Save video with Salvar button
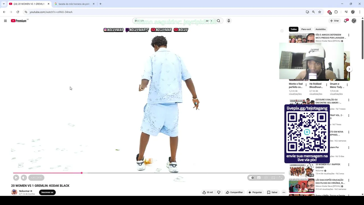The height and width of the screenshot is (205, 364). 272,192
